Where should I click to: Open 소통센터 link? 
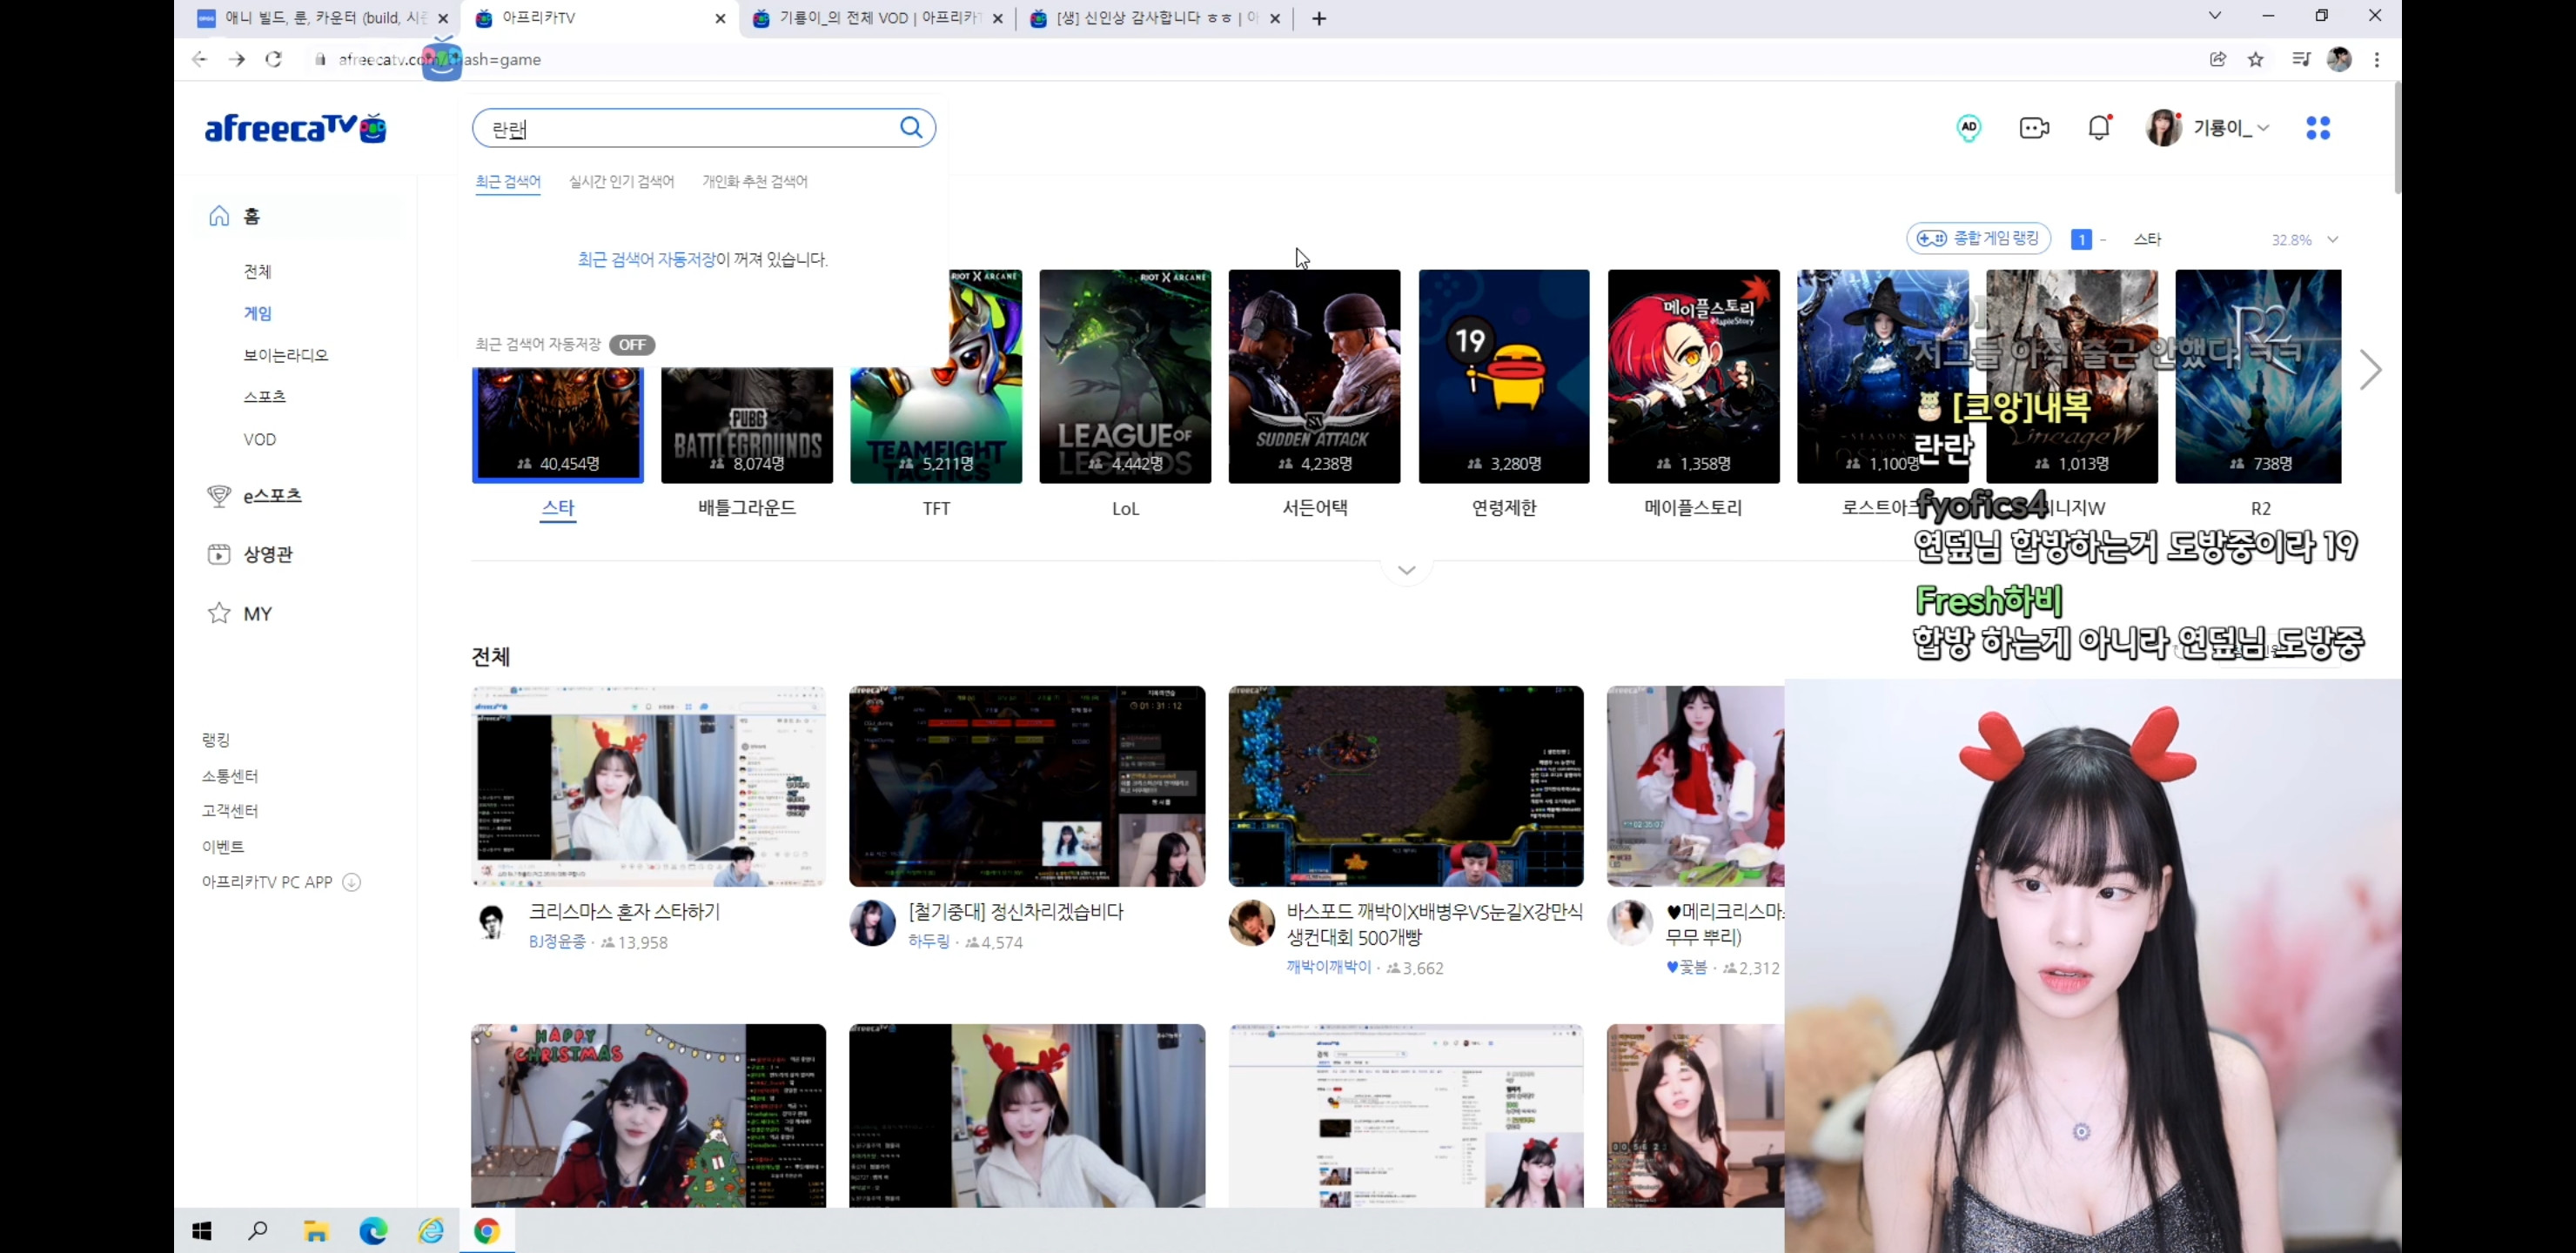[230, 776]
